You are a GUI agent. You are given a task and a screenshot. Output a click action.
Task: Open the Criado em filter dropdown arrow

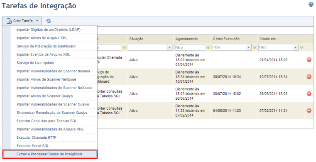pos(296,47)
